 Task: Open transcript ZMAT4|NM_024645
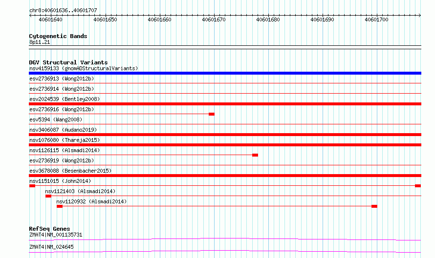[x=51, y=247]
